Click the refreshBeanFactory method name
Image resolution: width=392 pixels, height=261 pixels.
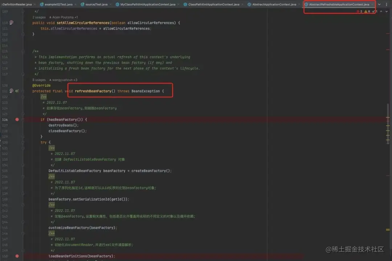(93, 91)
